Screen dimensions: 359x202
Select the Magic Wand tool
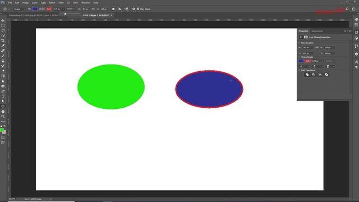[3, 35]
